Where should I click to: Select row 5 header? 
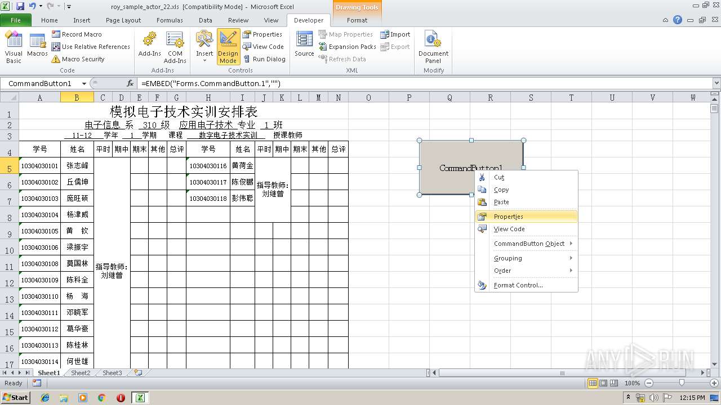(x=9, y=166)
